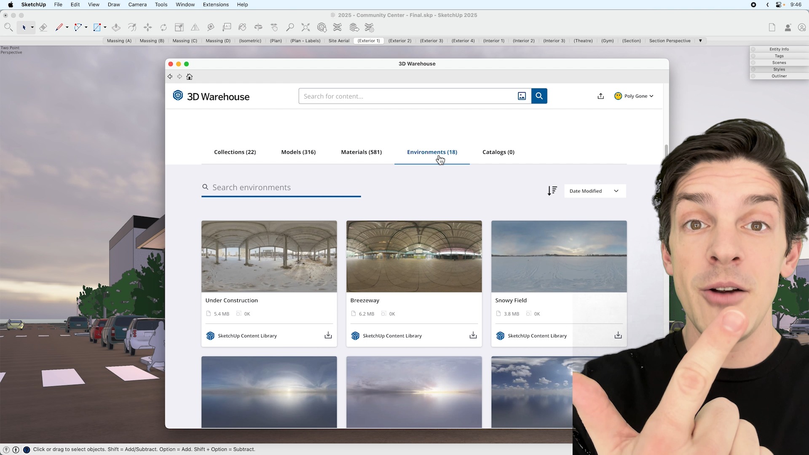Pick the Eraser tool
The height and width of the screenshot is (455, 809).
pyautogui.click(x=43, y=27)
